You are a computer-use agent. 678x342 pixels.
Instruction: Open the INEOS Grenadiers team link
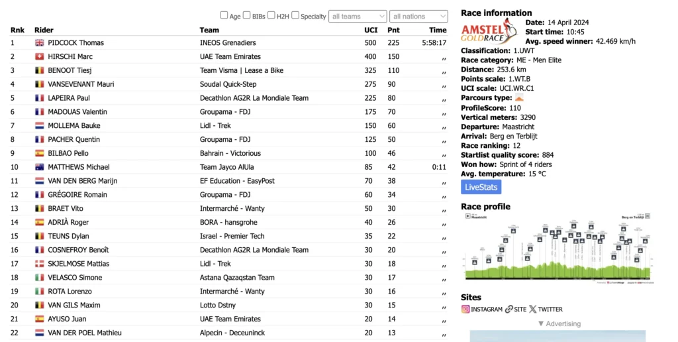click(228, 43)
